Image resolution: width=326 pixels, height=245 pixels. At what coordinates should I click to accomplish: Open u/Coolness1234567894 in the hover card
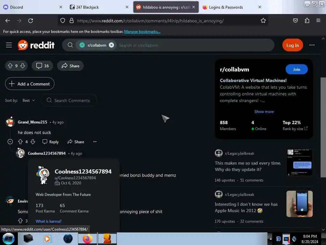75,178
